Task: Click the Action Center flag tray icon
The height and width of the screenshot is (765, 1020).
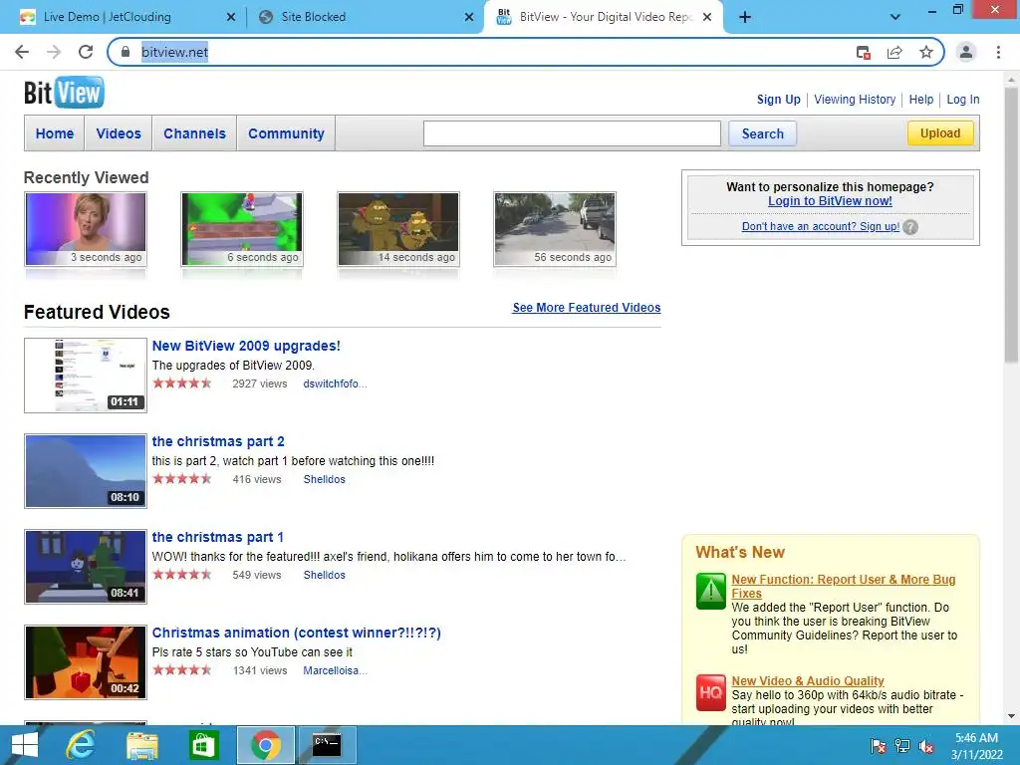Action: (879, 746)
